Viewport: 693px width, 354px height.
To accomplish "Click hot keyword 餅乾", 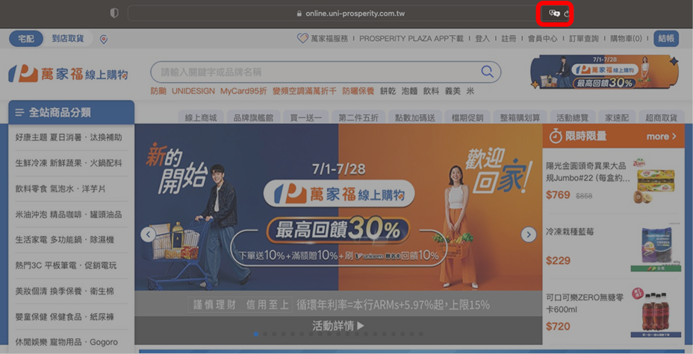I will click(x=388, y=91).
